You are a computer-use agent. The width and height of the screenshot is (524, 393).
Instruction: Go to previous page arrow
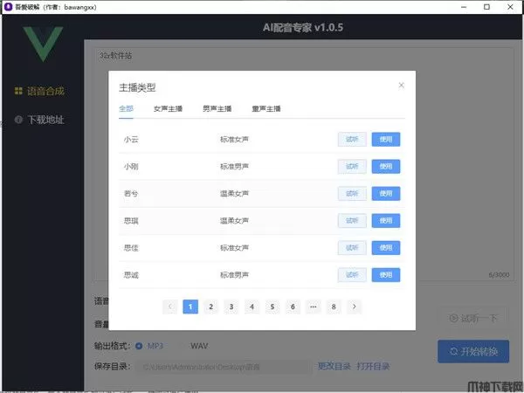[170, 307]
